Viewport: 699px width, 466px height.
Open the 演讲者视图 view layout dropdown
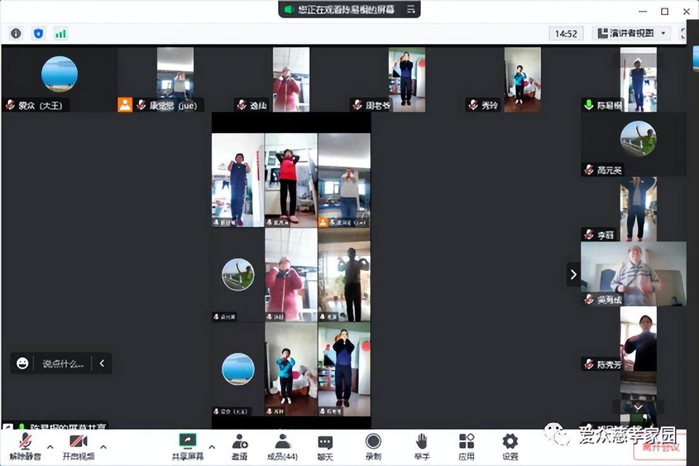[631, 33]
